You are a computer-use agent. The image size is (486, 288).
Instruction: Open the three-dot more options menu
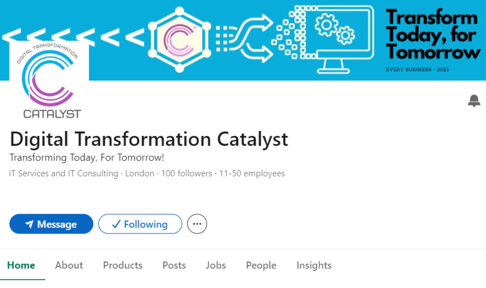click(197, 224)
